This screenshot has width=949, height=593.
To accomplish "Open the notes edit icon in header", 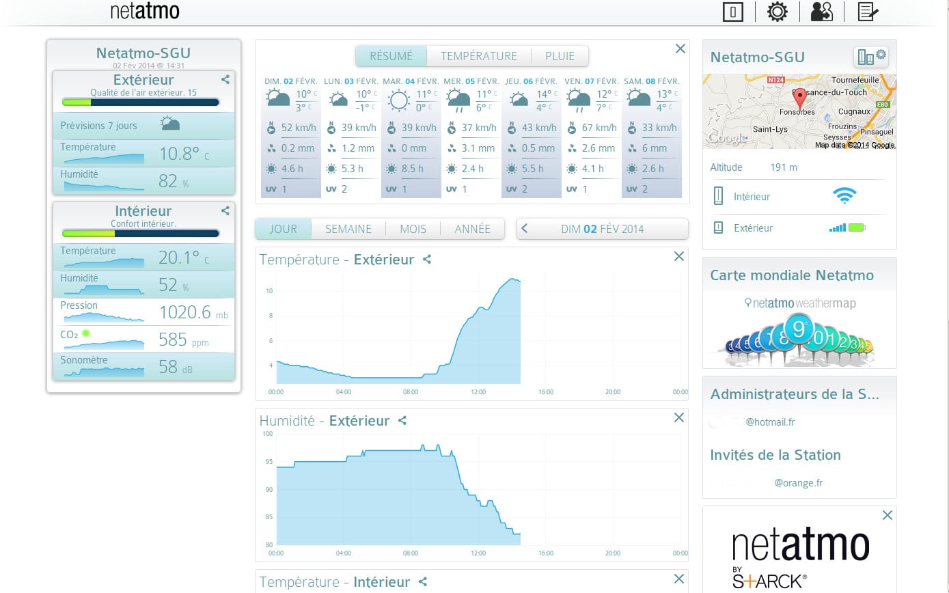I will tap(868, 12).
